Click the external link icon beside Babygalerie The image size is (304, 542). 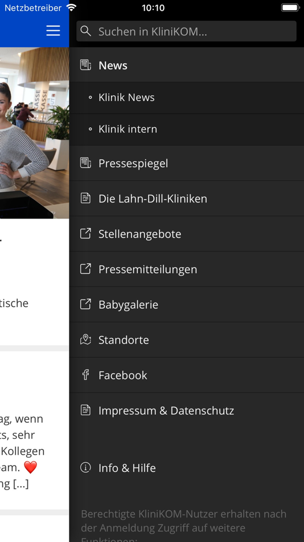[85, 304]
